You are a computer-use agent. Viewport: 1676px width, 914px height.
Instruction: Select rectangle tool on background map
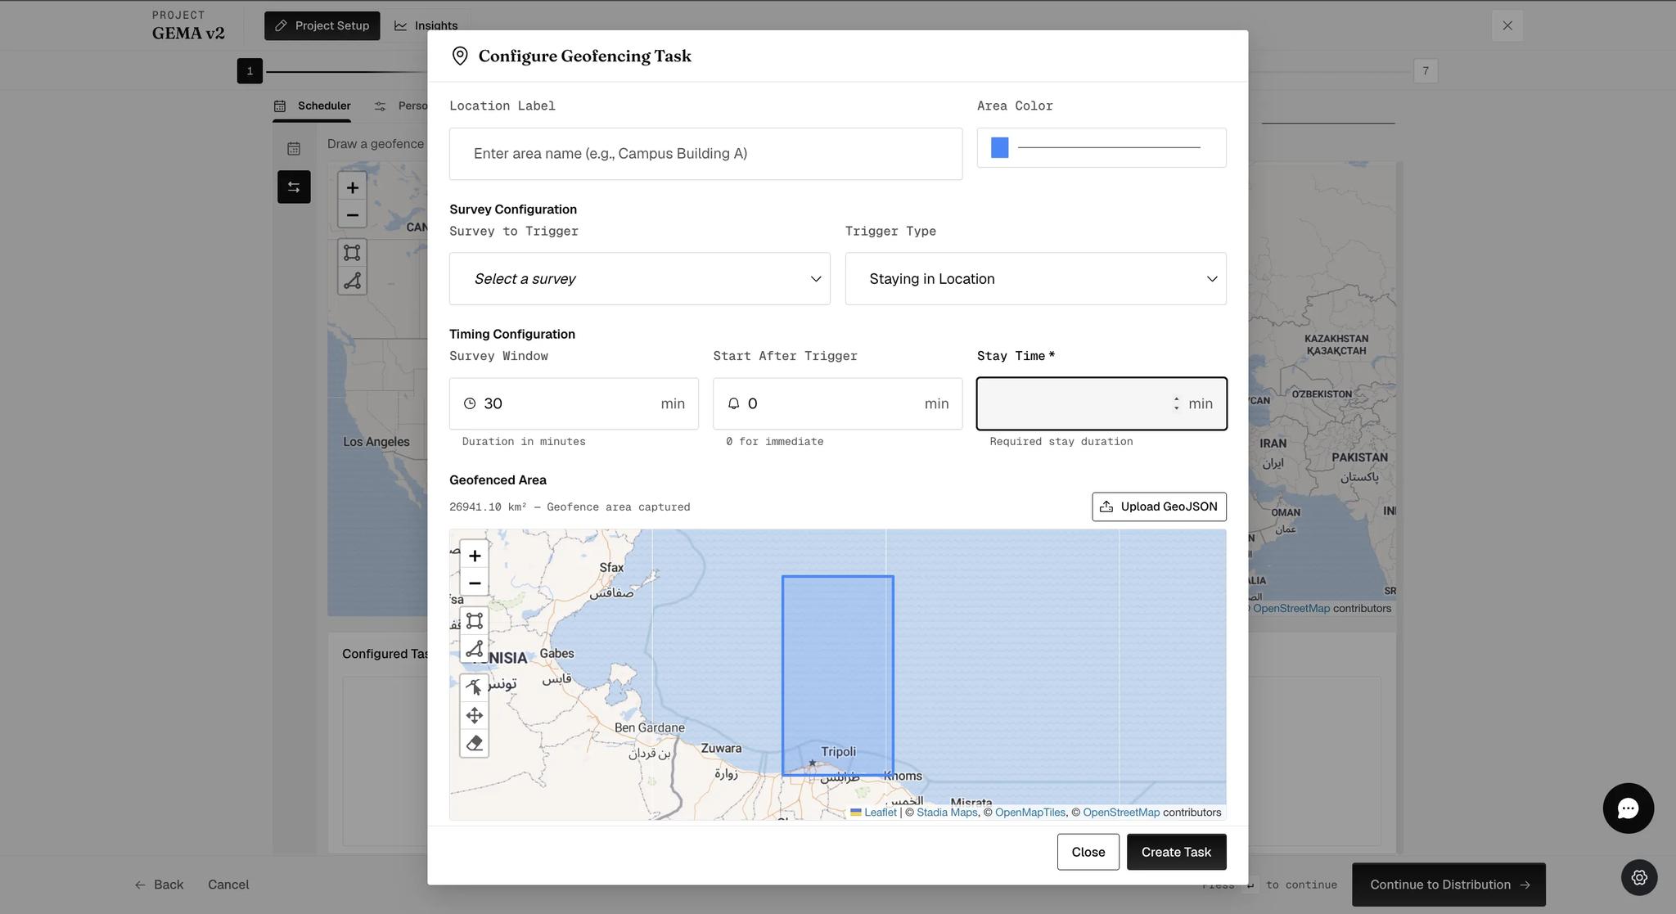(353, 253)
